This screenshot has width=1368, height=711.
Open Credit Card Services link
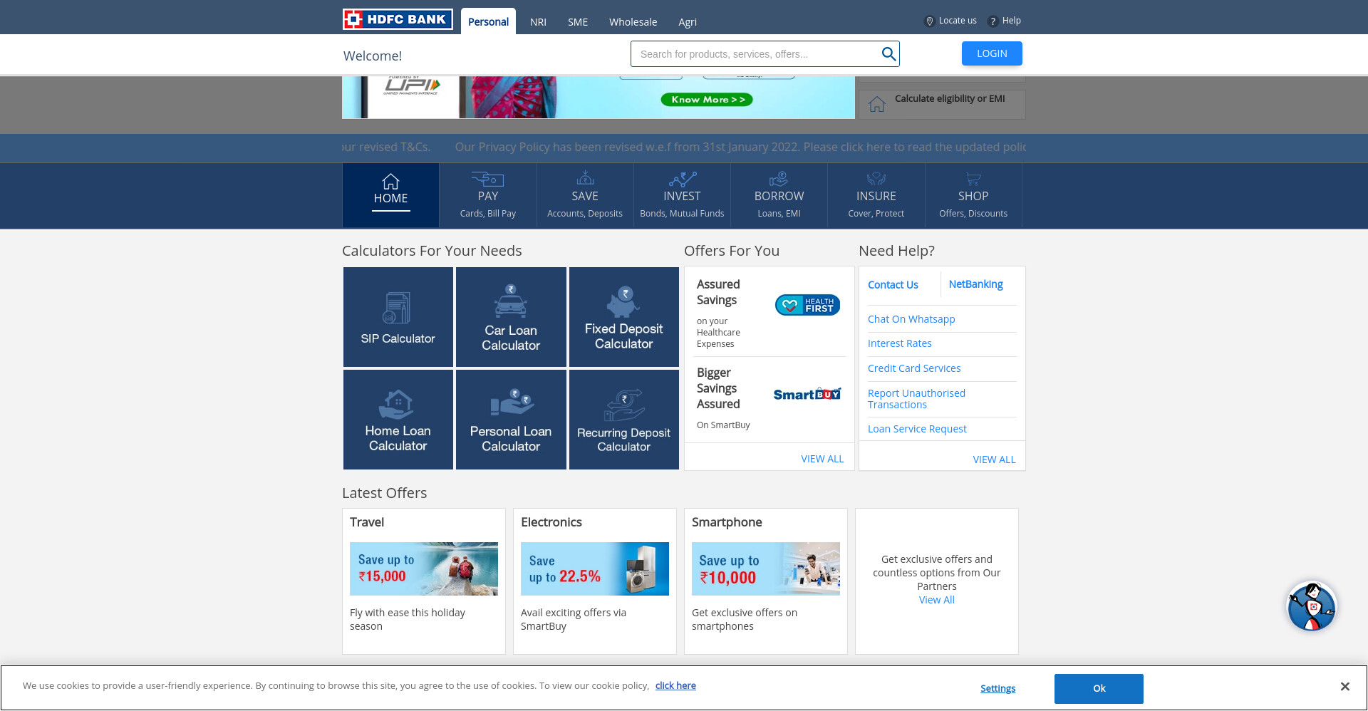pos(914,368)
